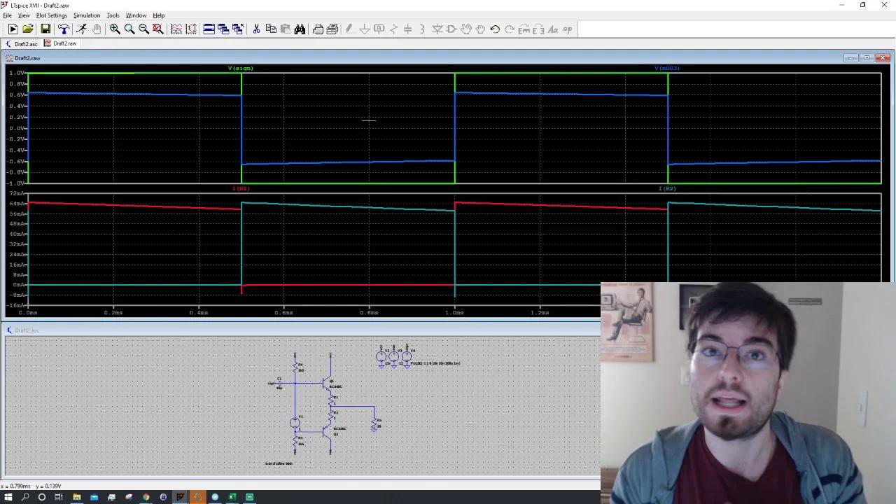Open Excel from the taskbar
Viewport: 896px width, 504px height.
click(x=232, y=497)
